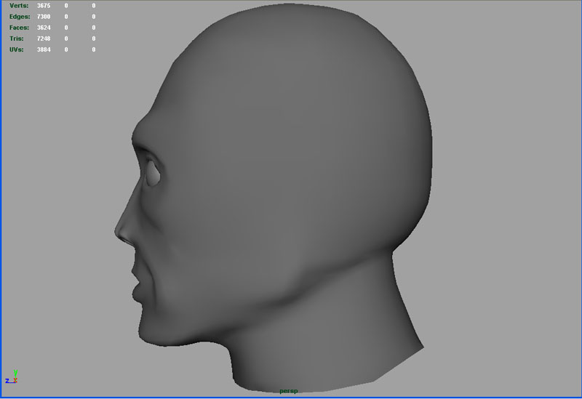
Task: Click the Tris value 7248
Action: 44,39
